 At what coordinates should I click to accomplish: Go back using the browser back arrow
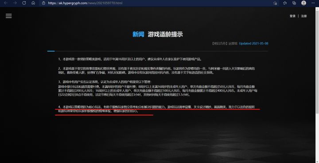click(6, 3)
